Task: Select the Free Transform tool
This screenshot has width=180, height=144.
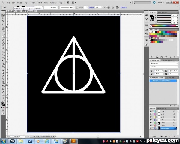Action: pyautogui.click(x=3, y=61)
